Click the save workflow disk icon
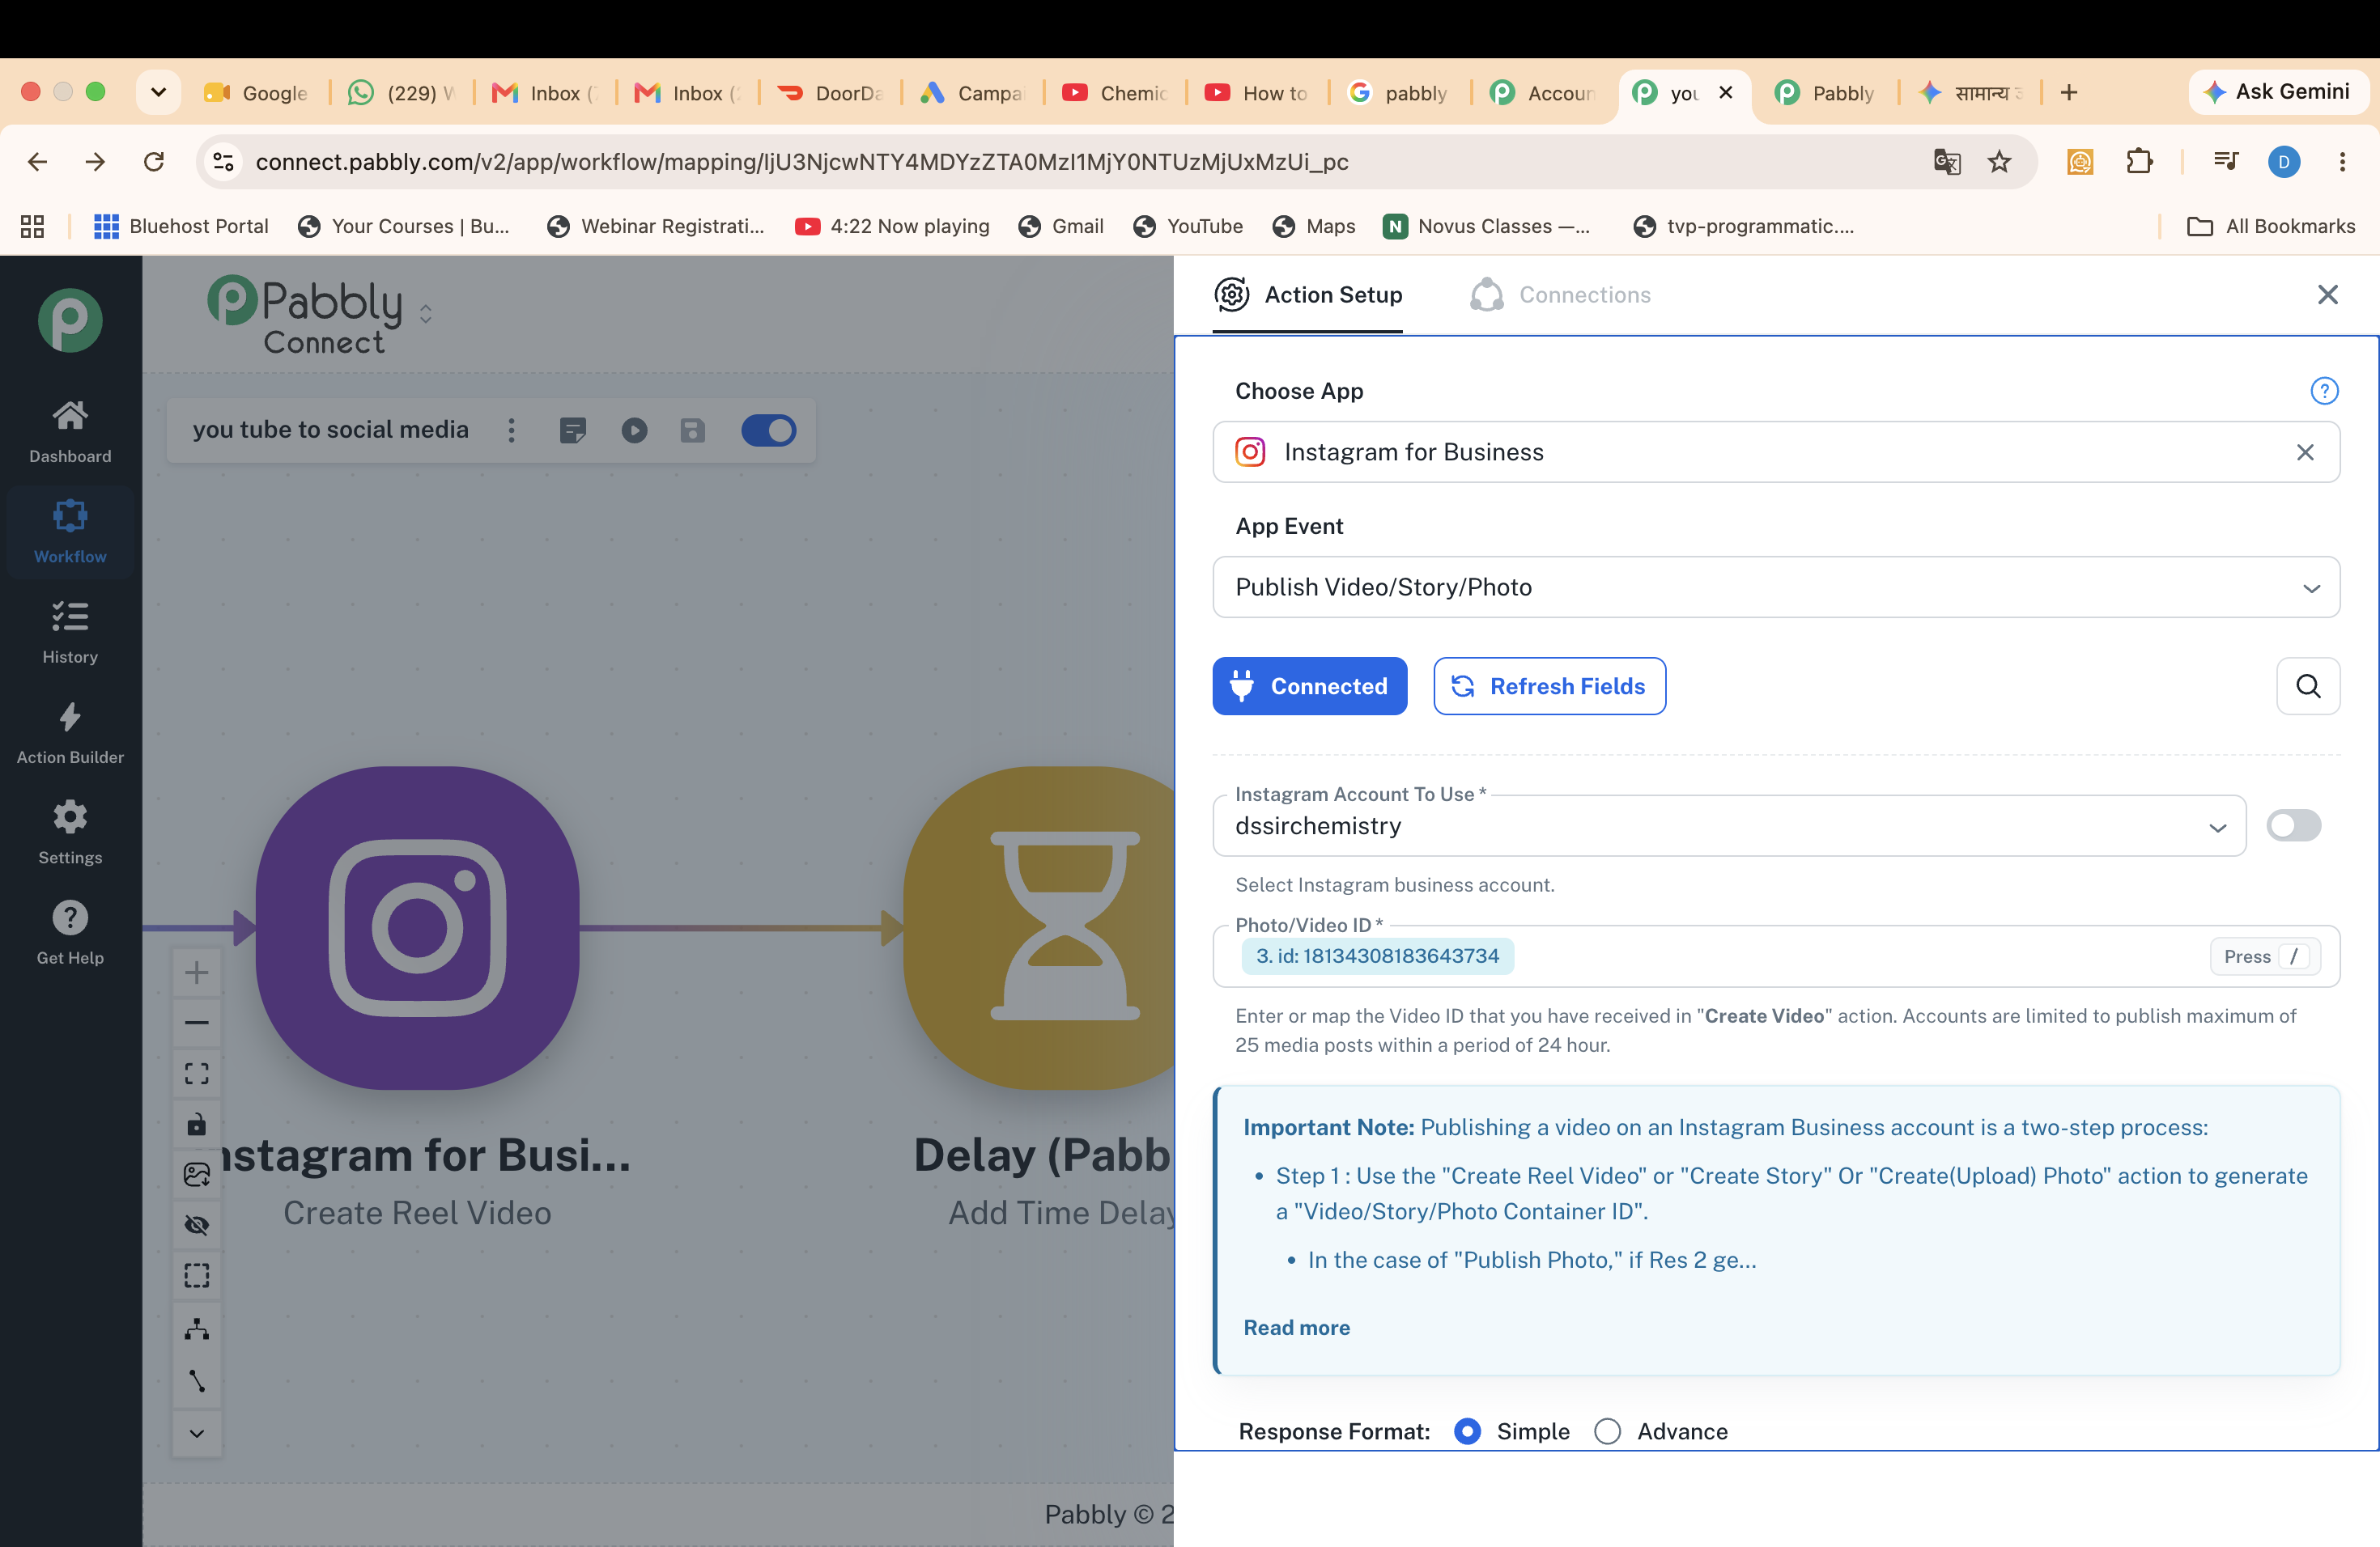The height and width of the screenshot is (1547, 2380). [693, 430]
